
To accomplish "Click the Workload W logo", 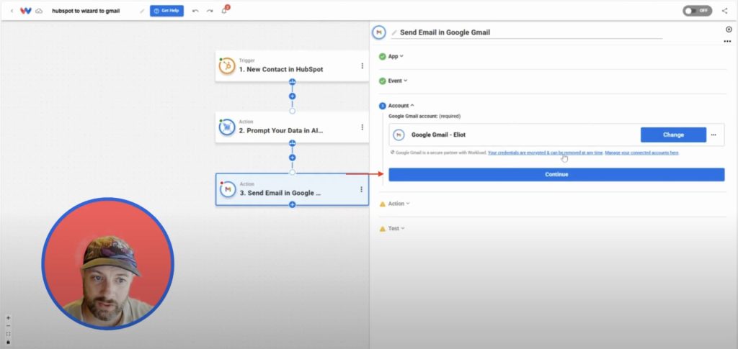I will 25,11.
